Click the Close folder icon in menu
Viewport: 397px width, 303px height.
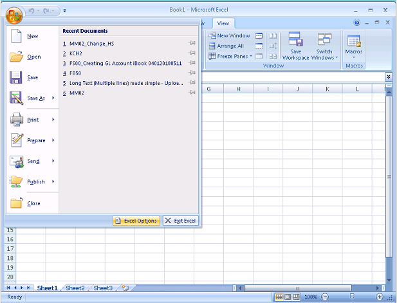pos(16,203)
